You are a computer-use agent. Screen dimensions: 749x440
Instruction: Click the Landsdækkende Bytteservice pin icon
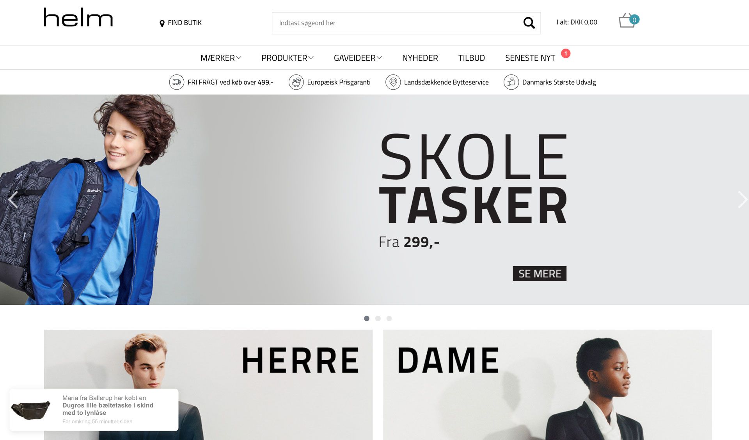tap(393, 82)
